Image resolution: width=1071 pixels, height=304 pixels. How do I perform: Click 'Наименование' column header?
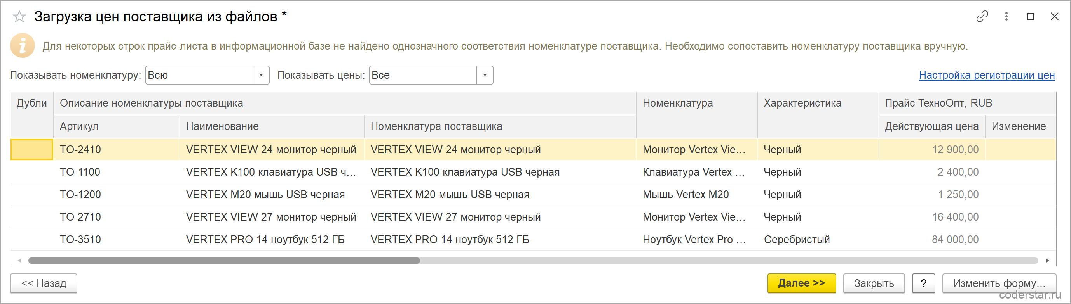point(272,126)
